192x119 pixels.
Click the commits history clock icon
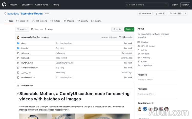120,37
